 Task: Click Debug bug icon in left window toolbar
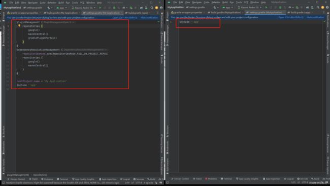[x=114, y=8]
